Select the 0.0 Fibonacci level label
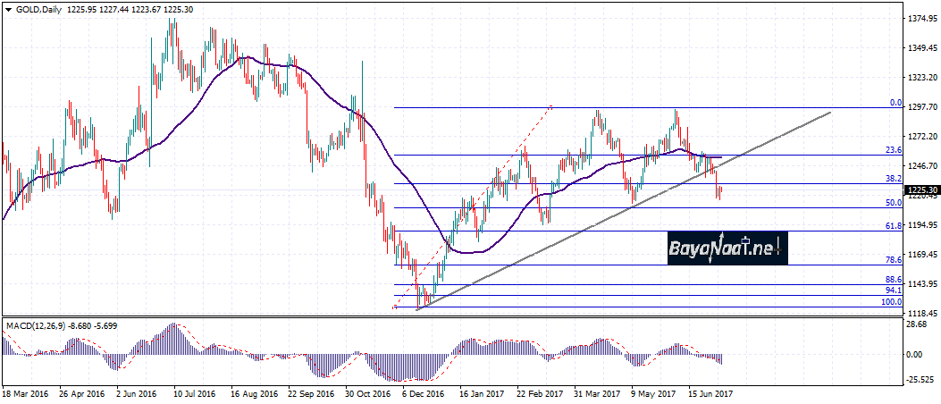This screenshot has height=404, width=941. point(895,103)
